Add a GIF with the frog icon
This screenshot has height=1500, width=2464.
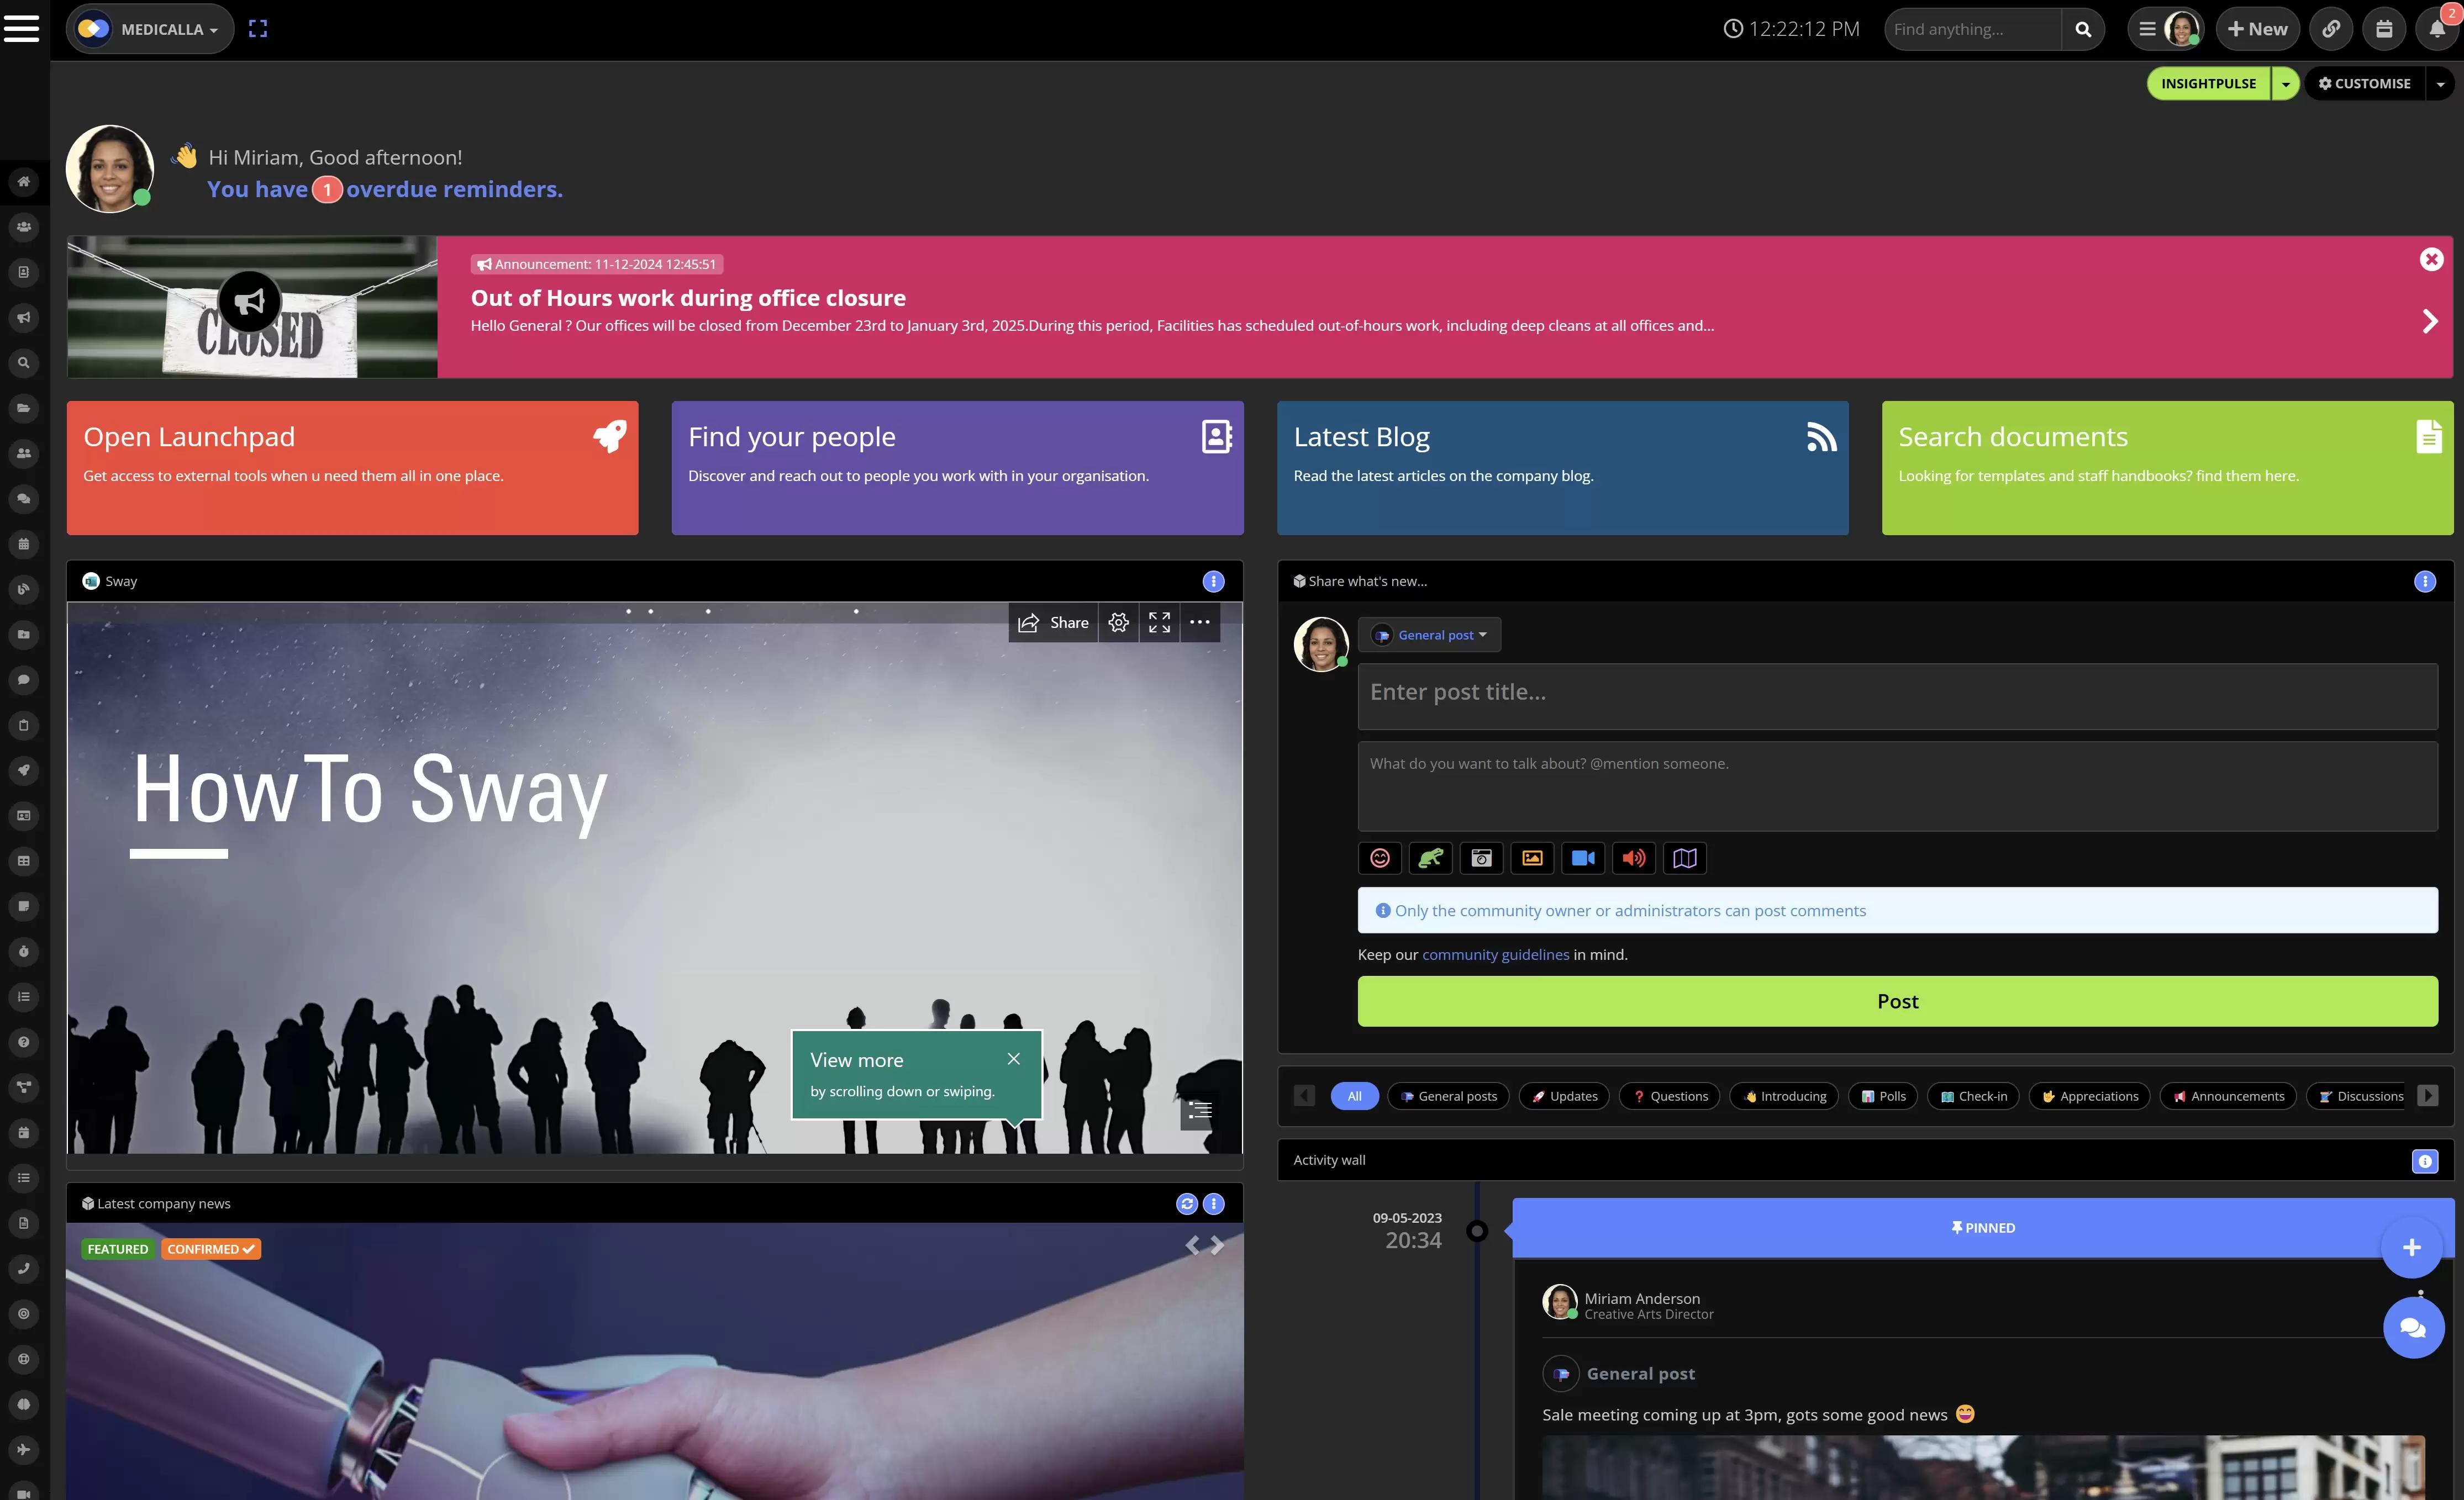click(x=1431, y=858)
